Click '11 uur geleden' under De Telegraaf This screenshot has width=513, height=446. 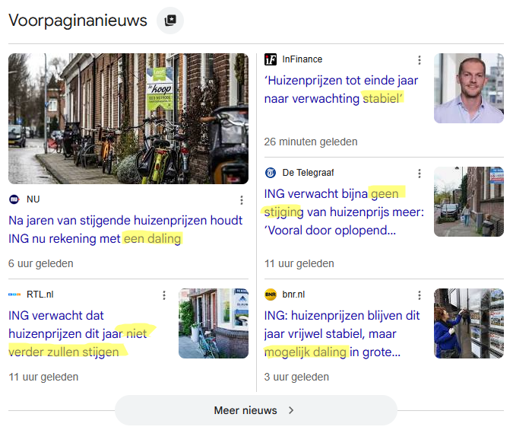299,263
